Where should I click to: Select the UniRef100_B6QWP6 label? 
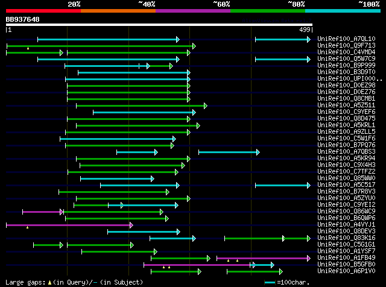[346, 218]
